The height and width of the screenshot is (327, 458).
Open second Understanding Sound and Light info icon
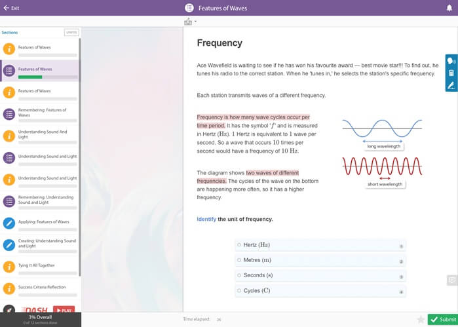(x=9, y=180)
